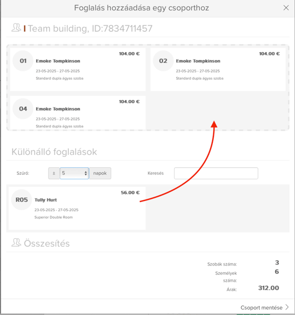Click the 56.00 € price on R05
Screen dimensions: 295x315
[130, 192]
